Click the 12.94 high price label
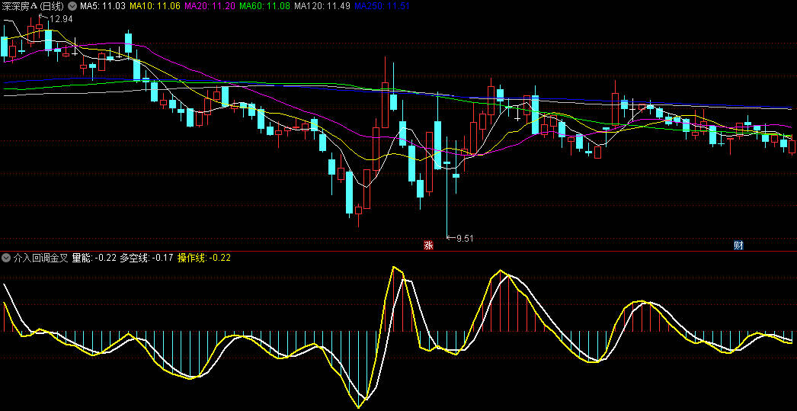This screenshot has width=797, height=411. coord(62,19)
